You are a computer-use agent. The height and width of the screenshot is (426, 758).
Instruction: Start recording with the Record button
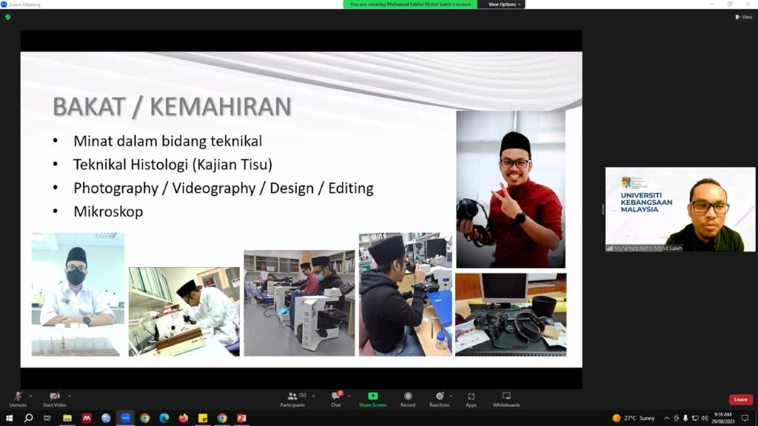408,398
